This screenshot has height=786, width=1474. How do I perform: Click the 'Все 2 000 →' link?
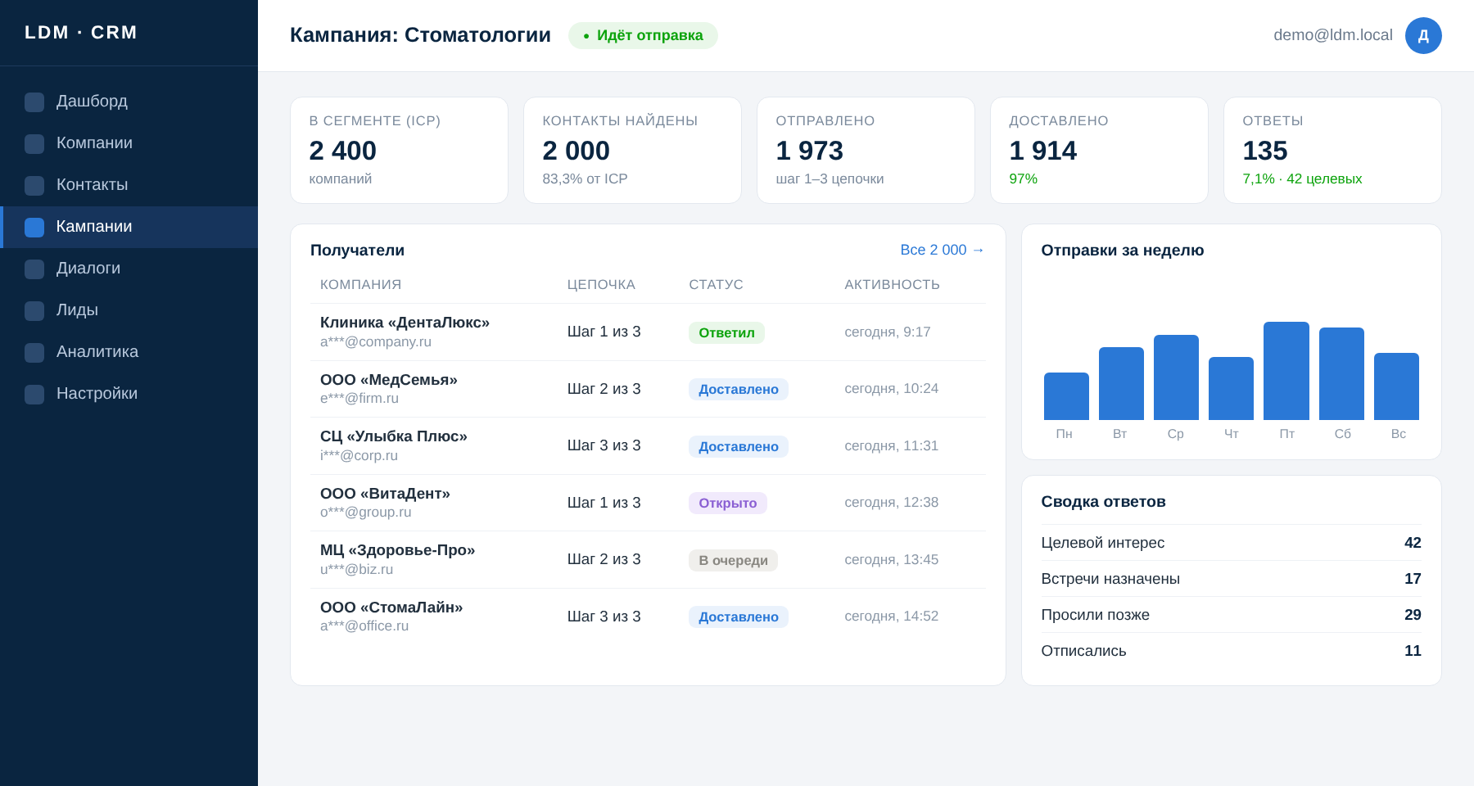pos(943,250)
